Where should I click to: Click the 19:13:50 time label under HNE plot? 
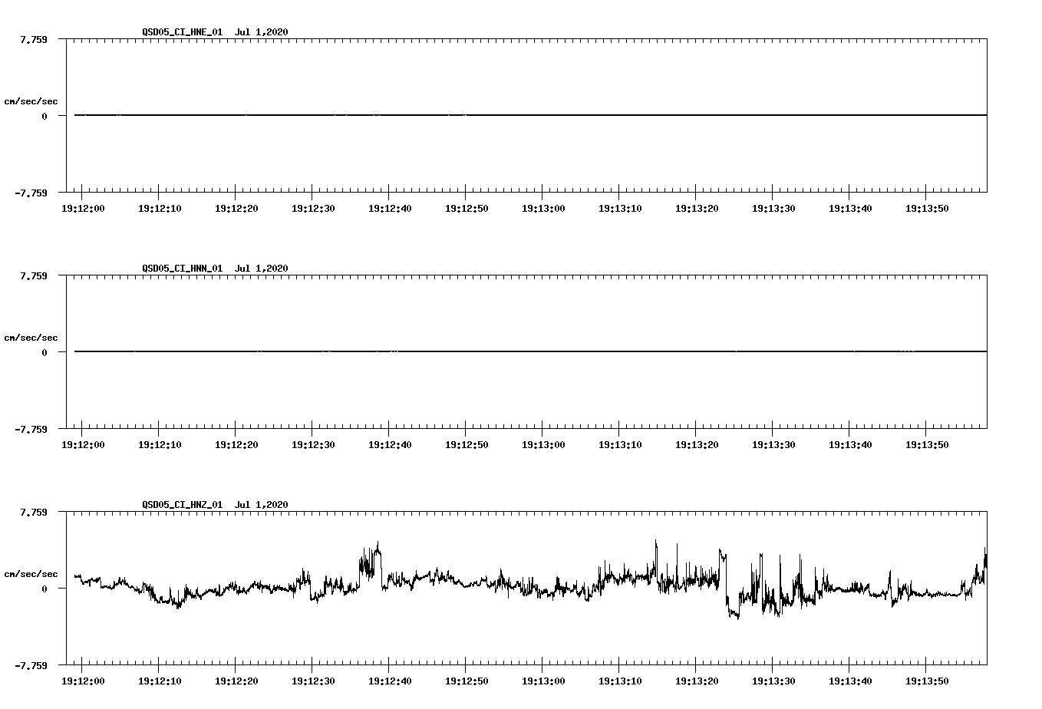(927, 208)
